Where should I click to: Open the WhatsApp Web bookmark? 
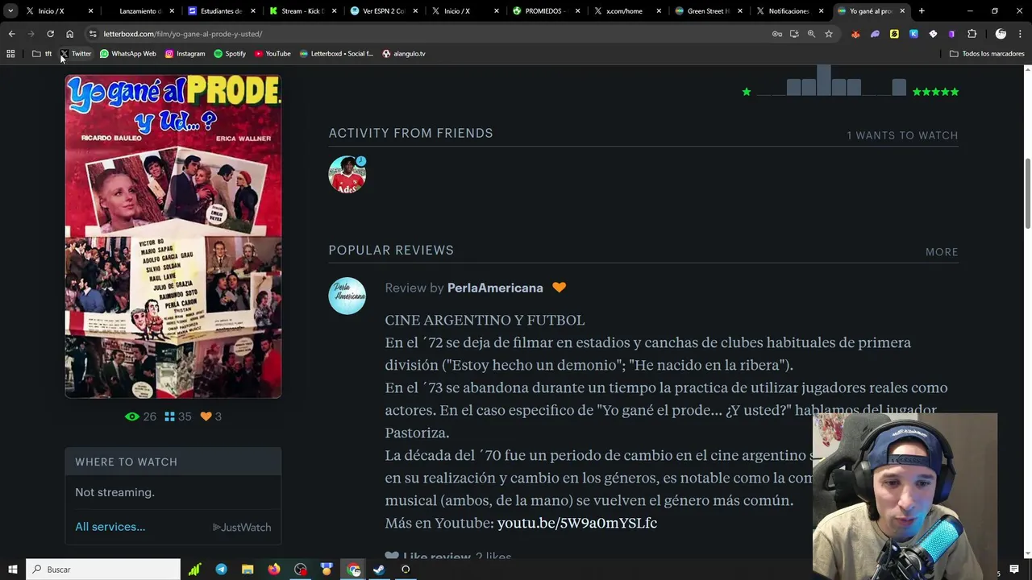pos(127,54)
